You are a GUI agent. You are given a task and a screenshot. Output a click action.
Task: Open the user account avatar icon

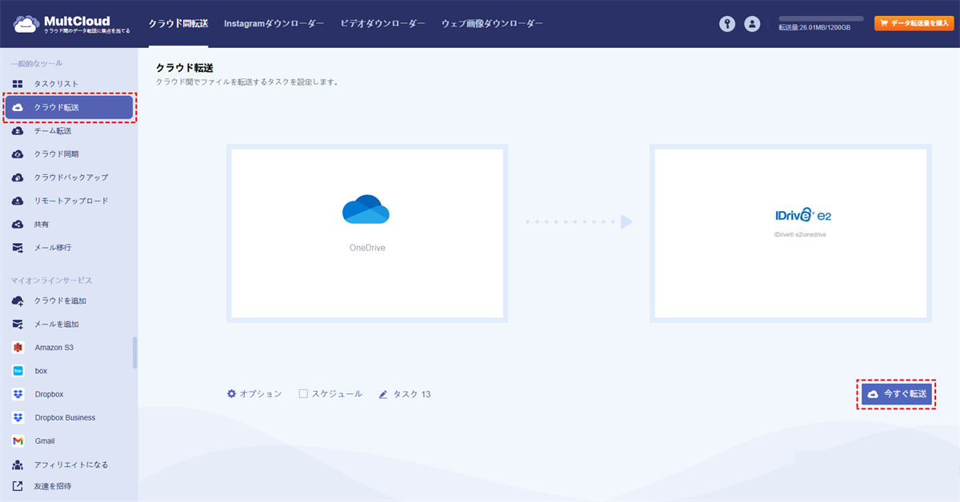752,24
